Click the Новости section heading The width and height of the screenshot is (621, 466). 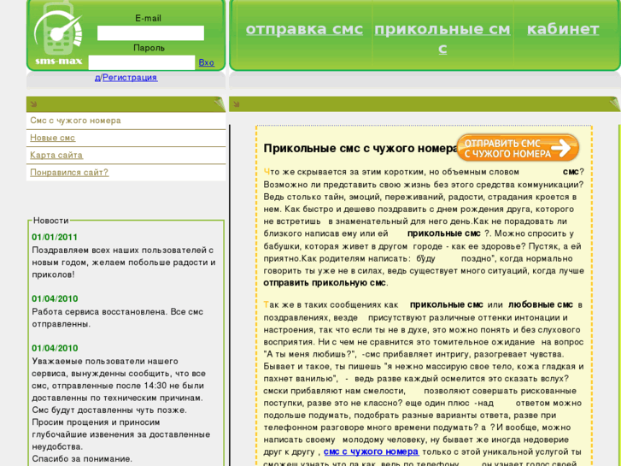coord(51,221)
